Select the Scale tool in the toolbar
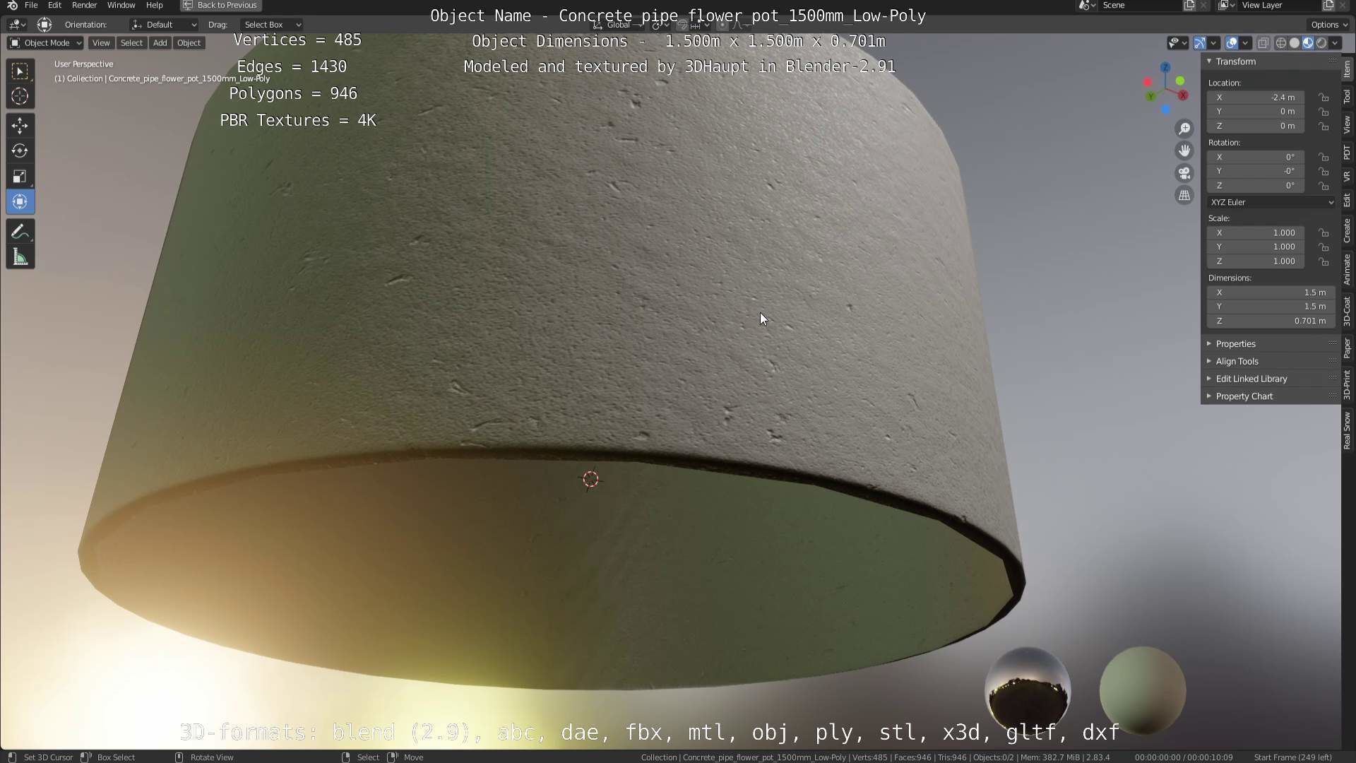1356x763 pixels. (20, 177)
